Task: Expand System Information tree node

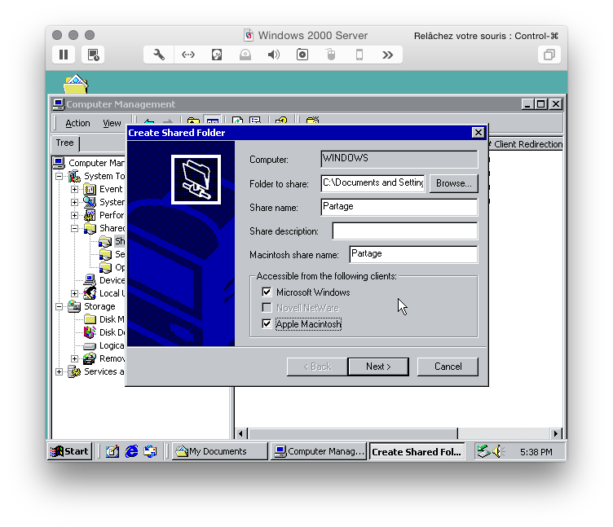Action: click(74, 202)
